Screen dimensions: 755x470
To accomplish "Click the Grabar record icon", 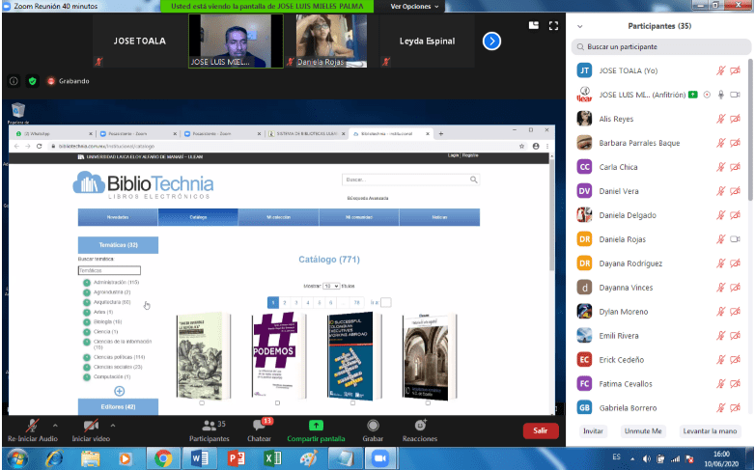I will pos(373,426).
